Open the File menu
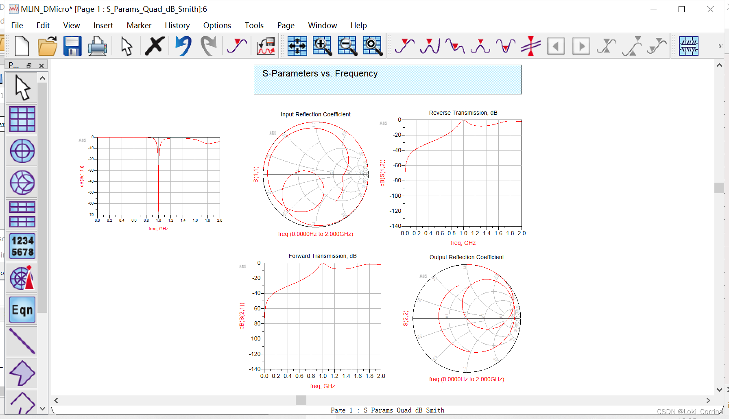 coord(17,25)
